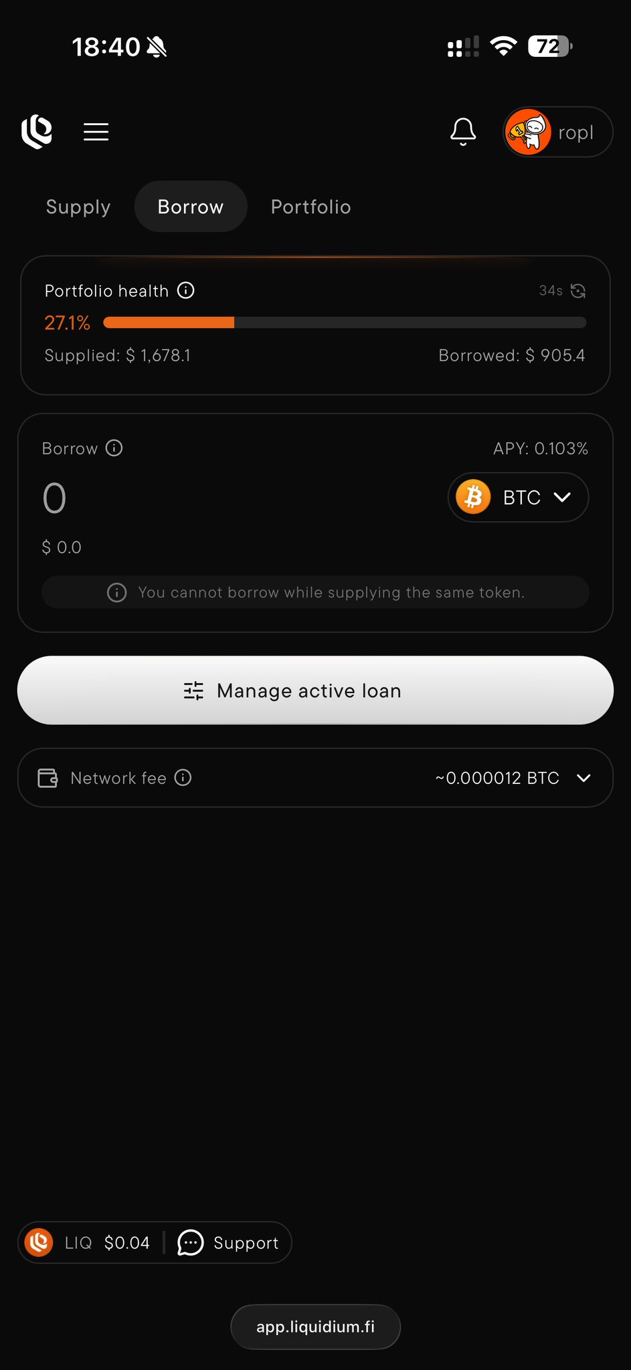Viewport: 631px width, 1370px height.
Task: Tap the Liquidium logo icon
Action: tap(37, 132)
